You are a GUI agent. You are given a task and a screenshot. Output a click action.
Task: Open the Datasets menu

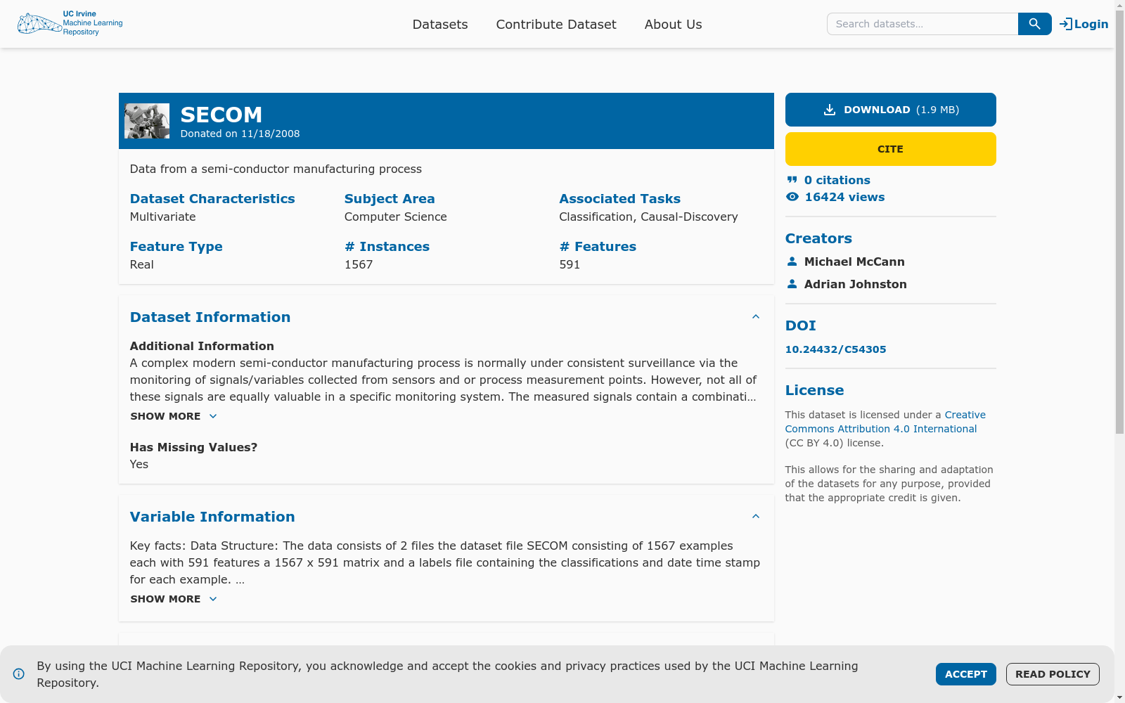(x=440, y=24)
